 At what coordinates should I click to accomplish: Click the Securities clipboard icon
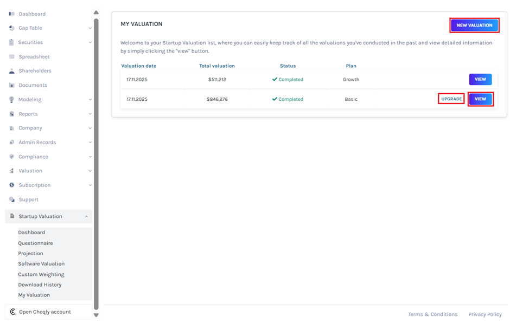pyautogui.click(x=12, y=42)
